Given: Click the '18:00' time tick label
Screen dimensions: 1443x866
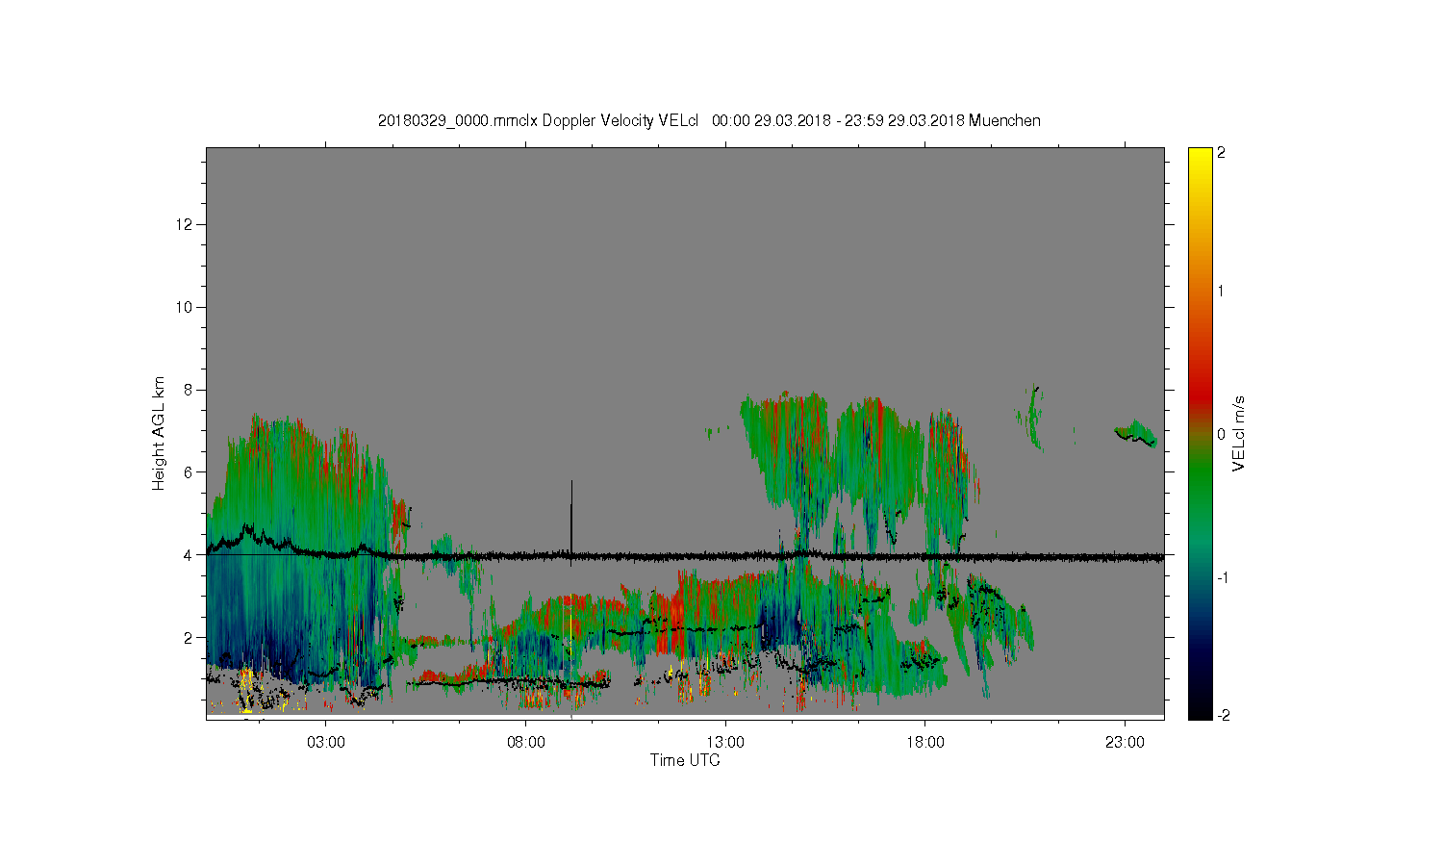Looking at the screenshot, I should 925,743.
